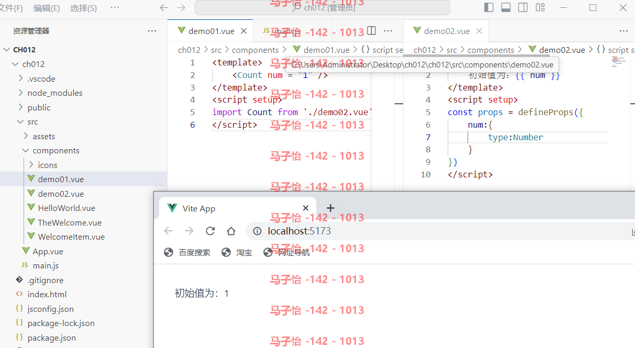The width and height of the screenshot is (635, 348).
Task: Click demo01.vue in the left breadcrumb
Action: pos(326,50)
